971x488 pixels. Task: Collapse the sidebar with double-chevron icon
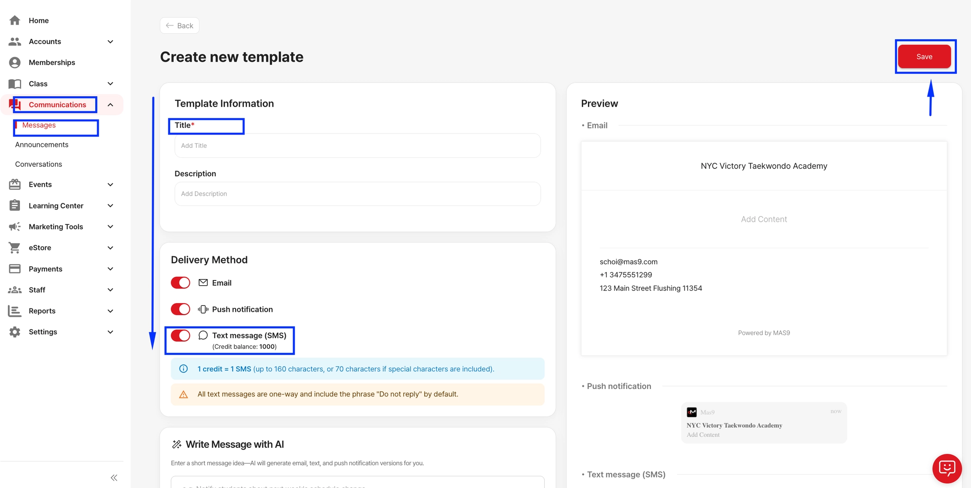tap(114, 478)
